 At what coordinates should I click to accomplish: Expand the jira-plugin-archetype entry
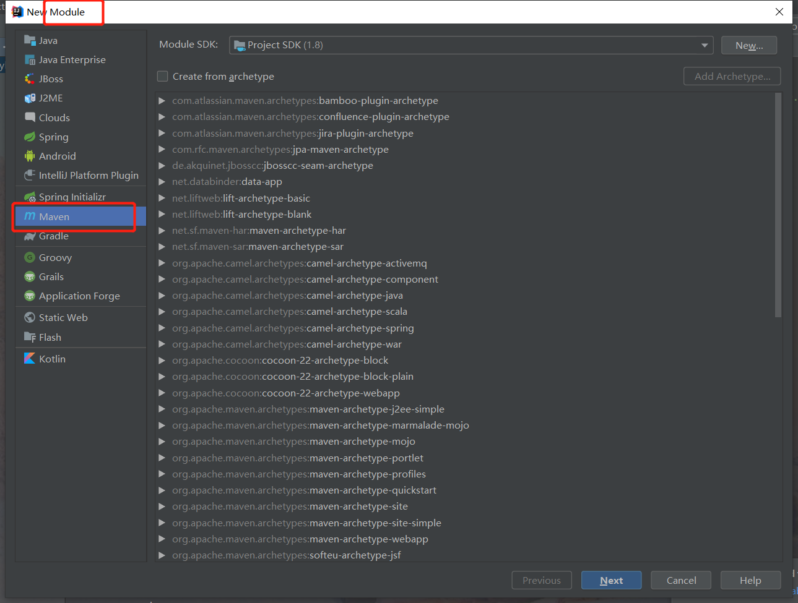pos(162,133)
